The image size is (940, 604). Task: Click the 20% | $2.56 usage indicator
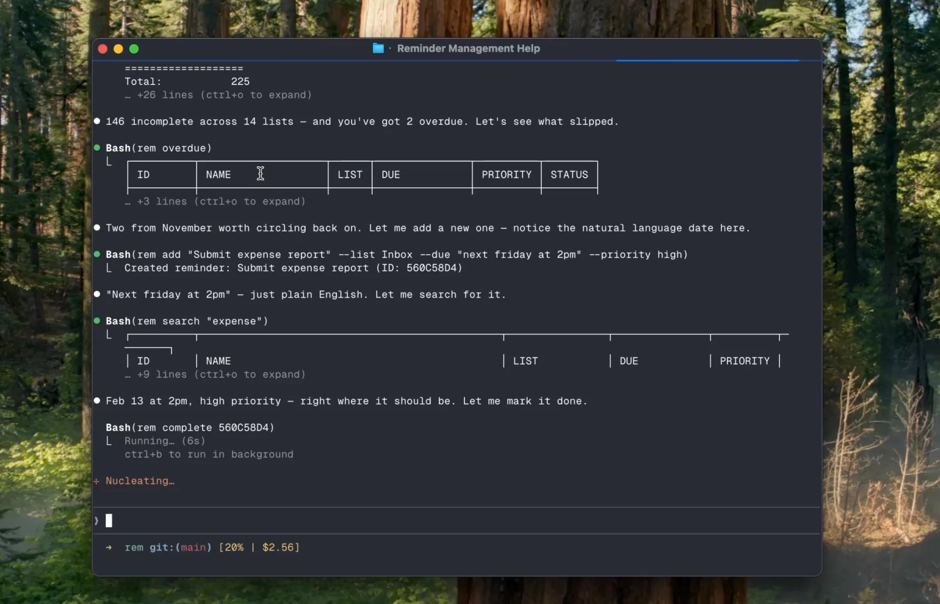pos(258,548)
